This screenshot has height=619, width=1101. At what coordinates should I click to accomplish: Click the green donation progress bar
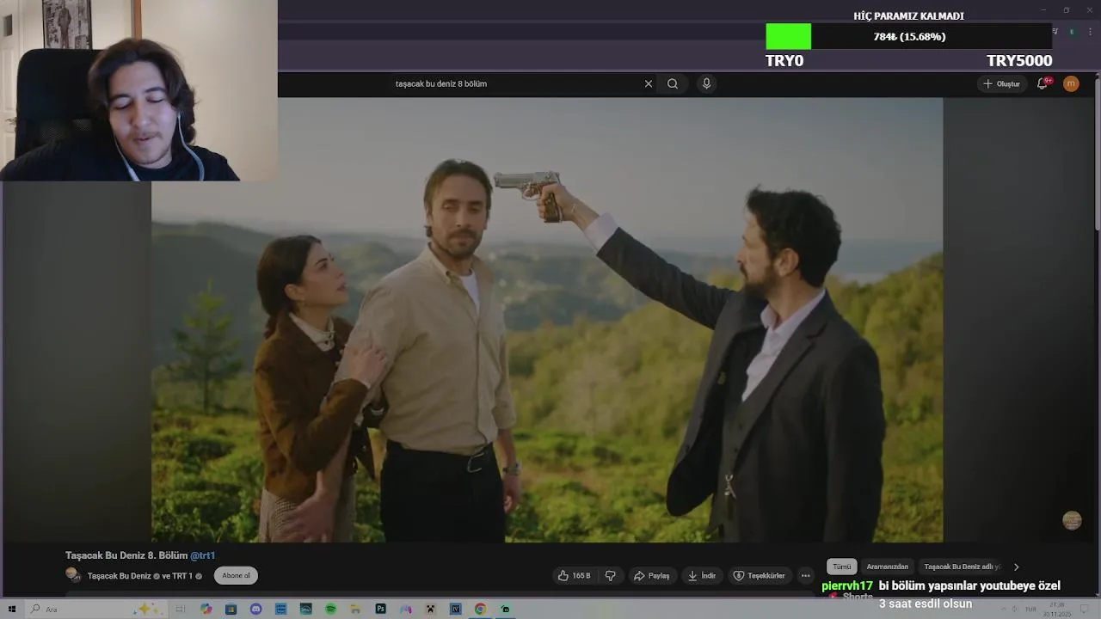[x=789, y=36]
